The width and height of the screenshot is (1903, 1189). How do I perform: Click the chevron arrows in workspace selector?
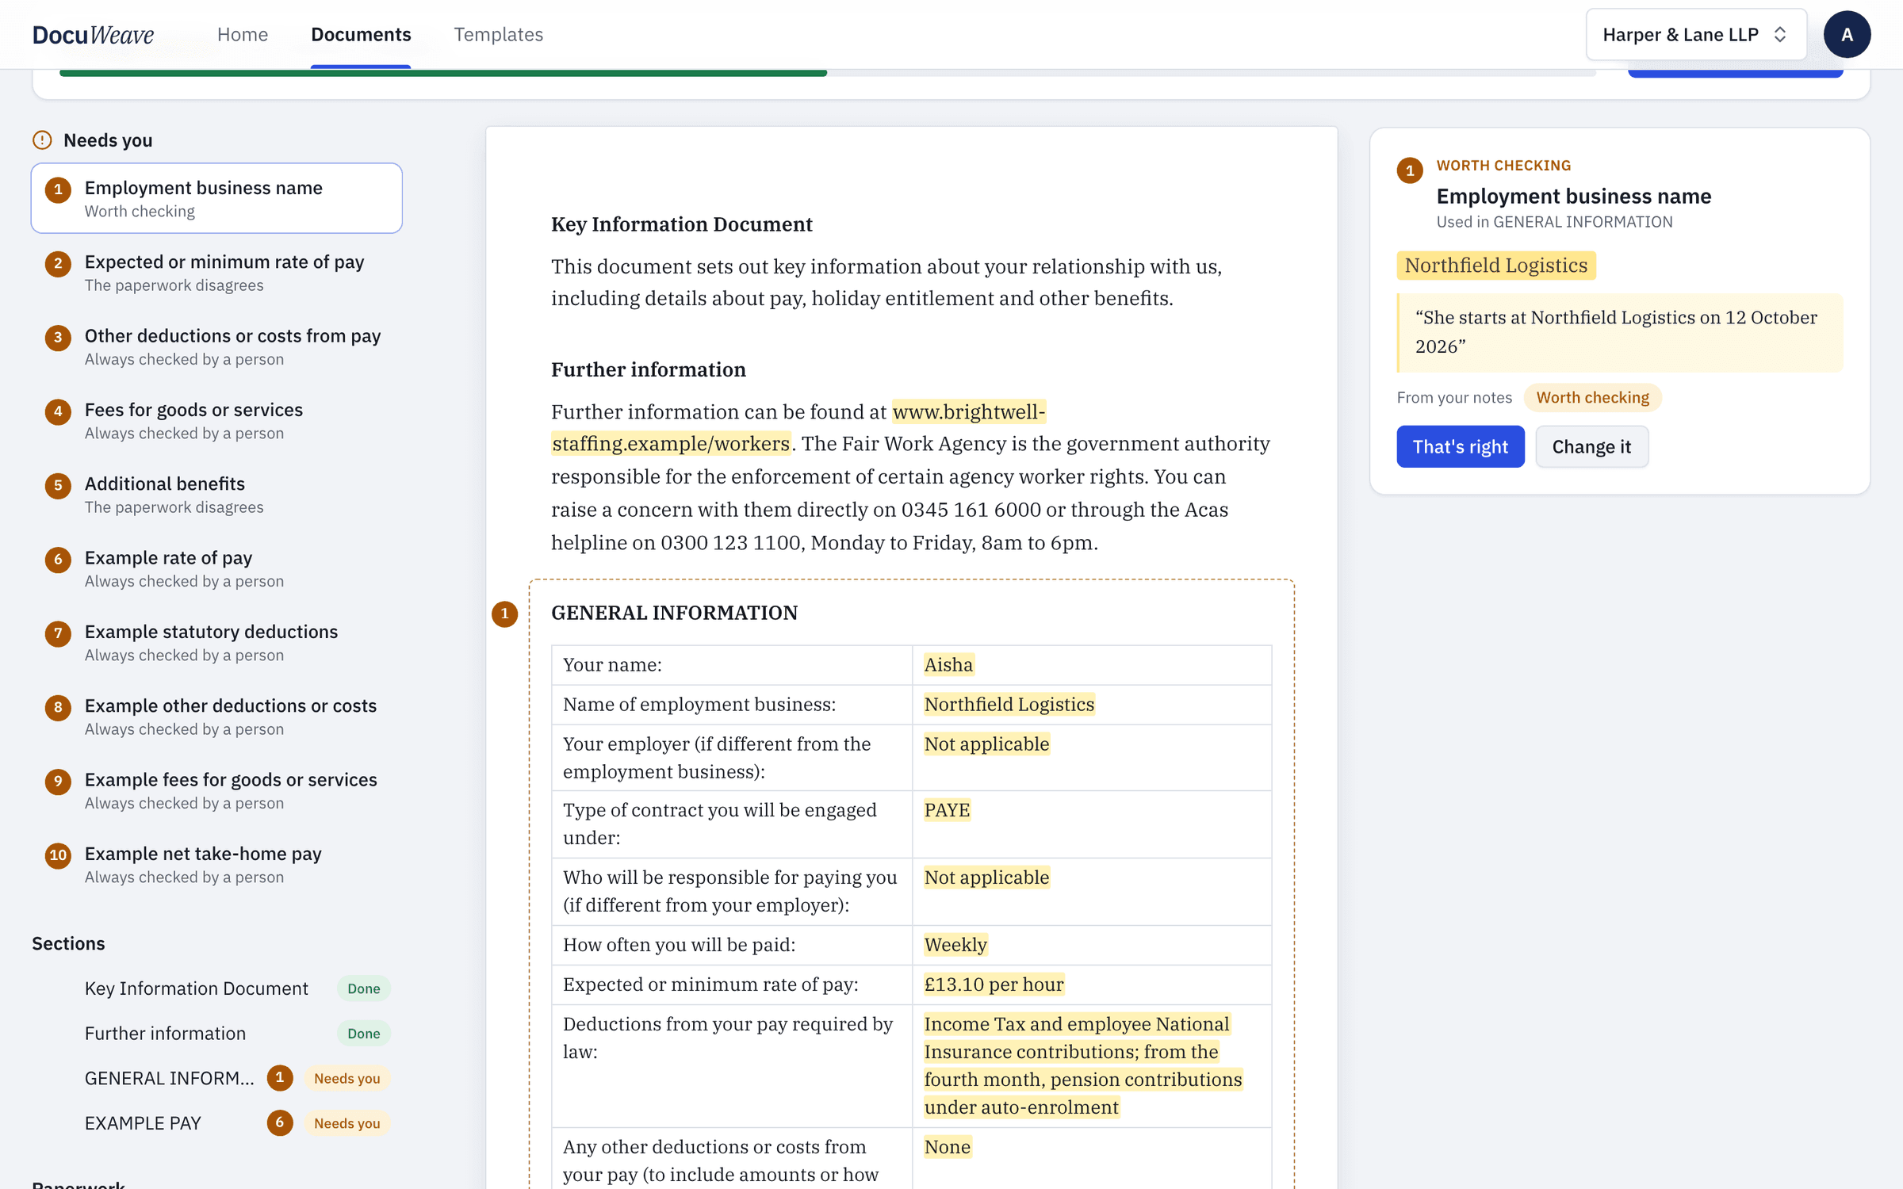pyautogui.click(x=1780, y=34)
